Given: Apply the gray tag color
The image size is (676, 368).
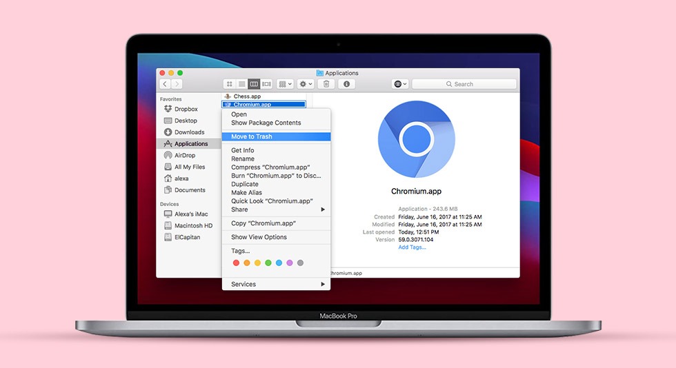Looking at the screenshot, I should [x=301, y=263].
